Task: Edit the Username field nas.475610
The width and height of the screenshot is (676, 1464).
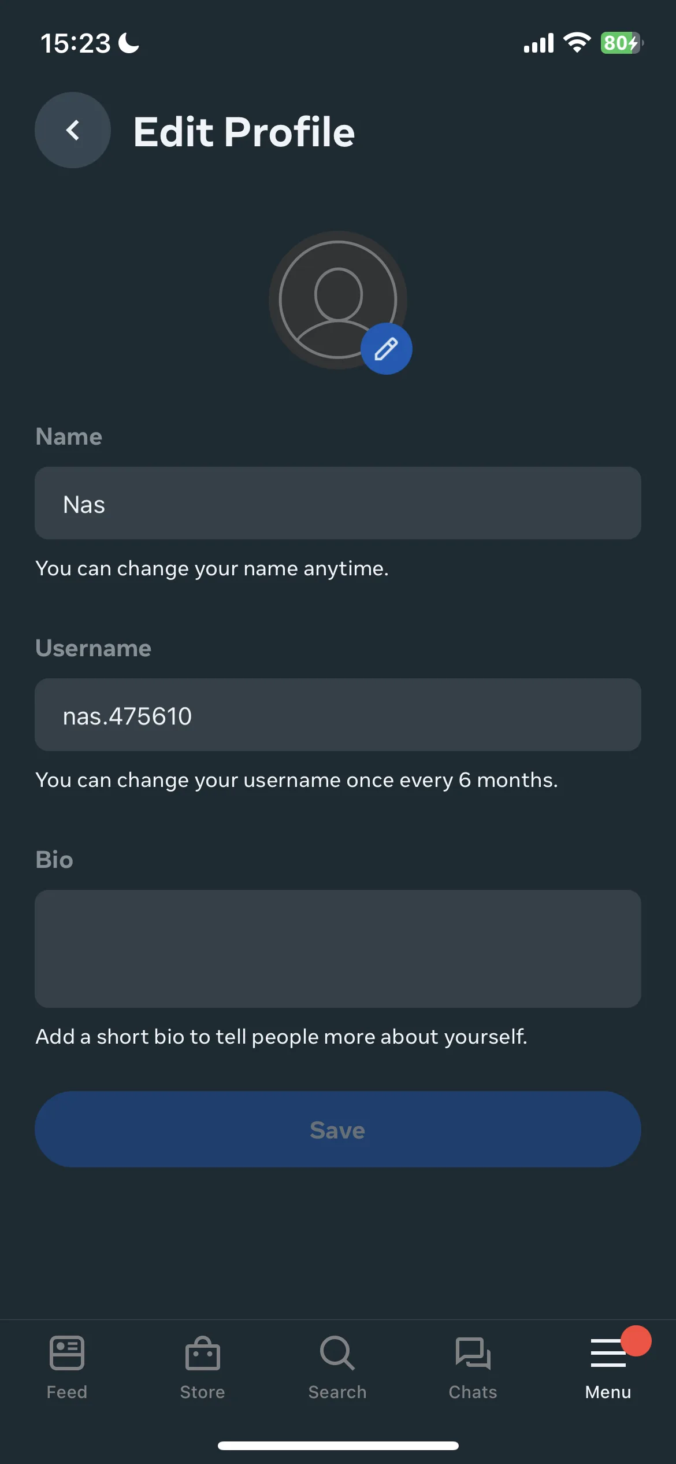Action: (338, 715)
